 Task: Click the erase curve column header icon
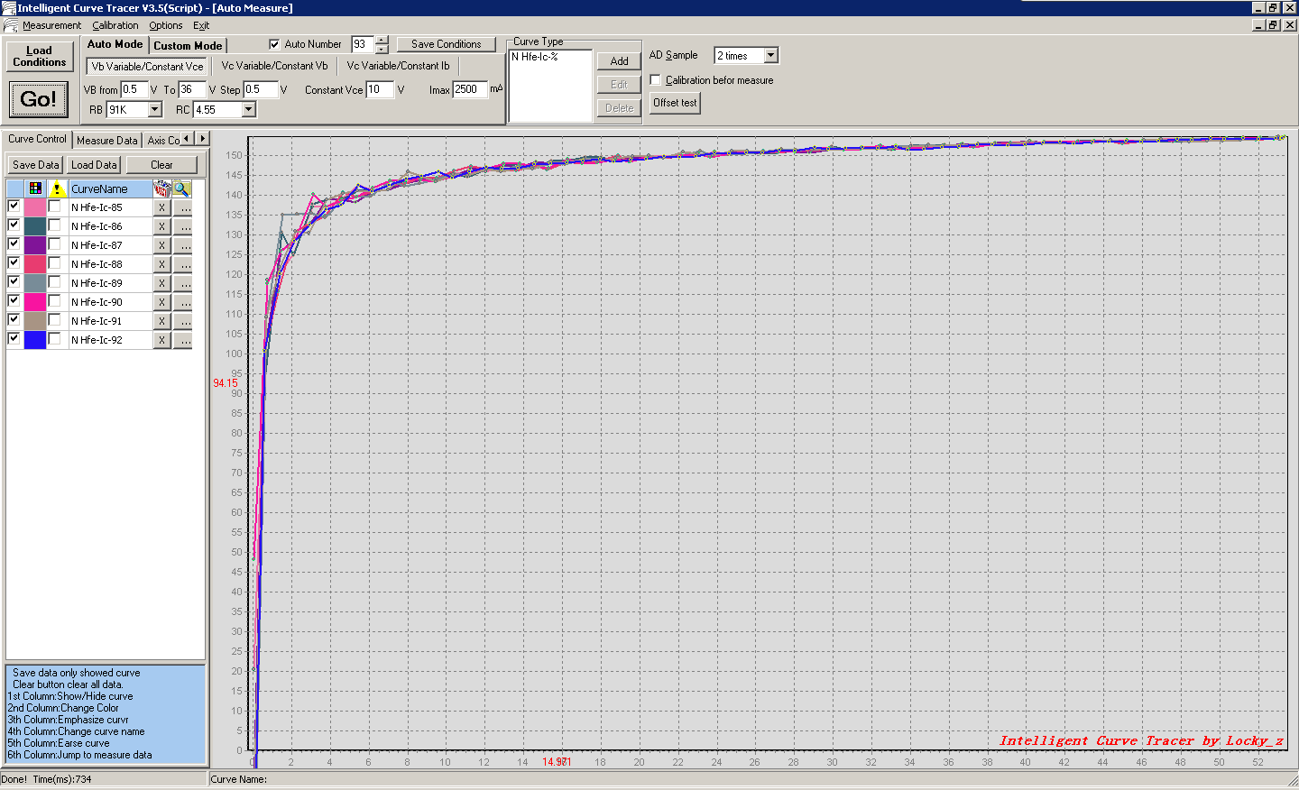[x=161, y=188]
